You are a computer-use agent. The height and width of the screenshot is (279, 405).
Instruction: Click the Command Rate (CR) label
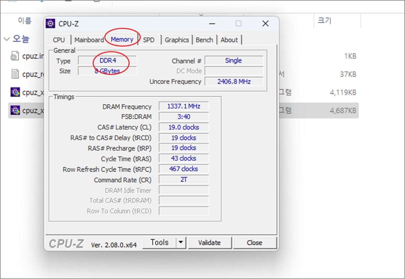(123, 180)
